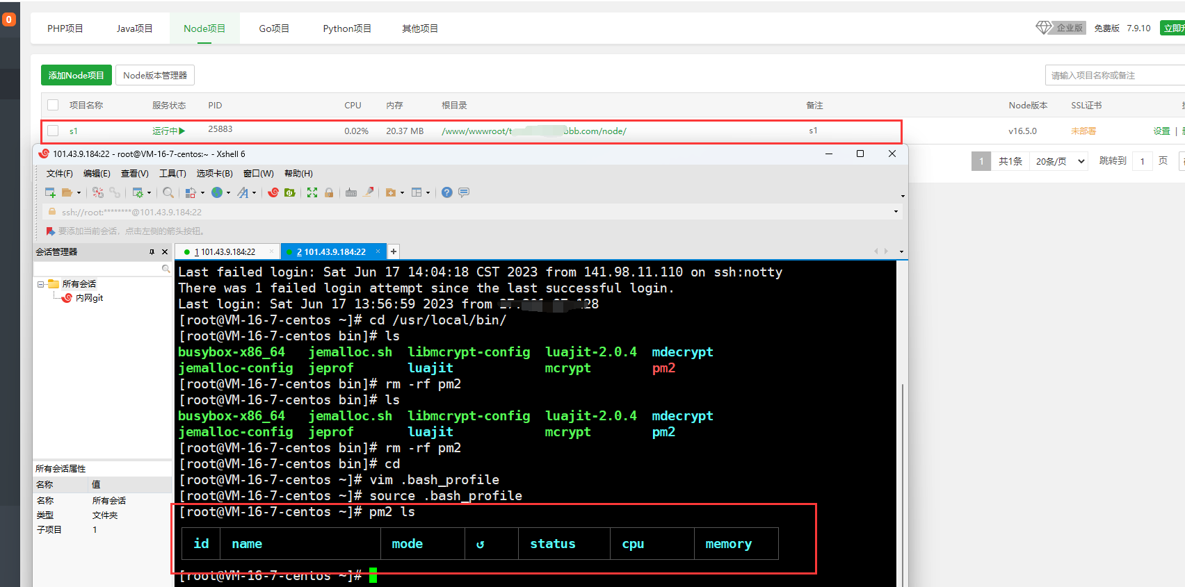Viewport: 1185px width, 587px height.
Task: Click the Disconnect icon in Xshell toolbar
Action: click(98, 192)
